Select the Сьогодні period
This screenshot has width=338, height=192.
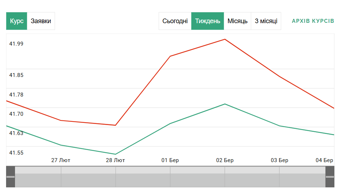click(x=175, y=21)
